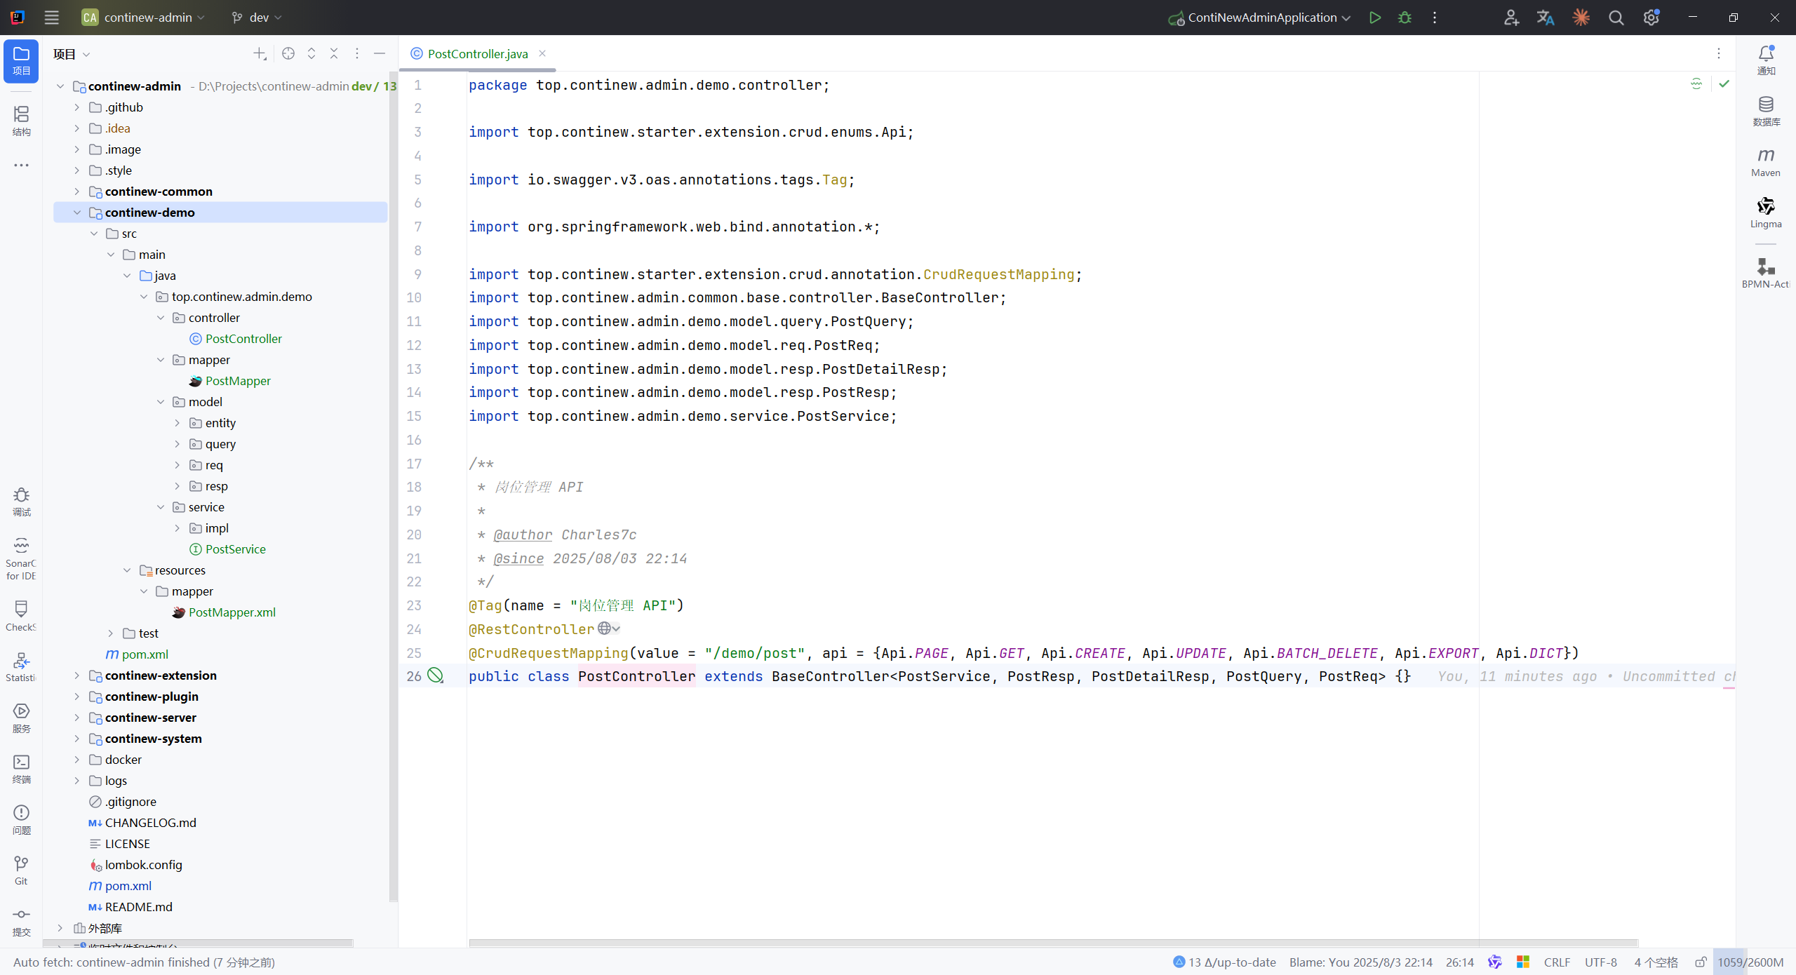Viewport: 1796px width, 975px height.
Task: Toggle read-only lock in status bar
Action: [x=1701, y=962]
